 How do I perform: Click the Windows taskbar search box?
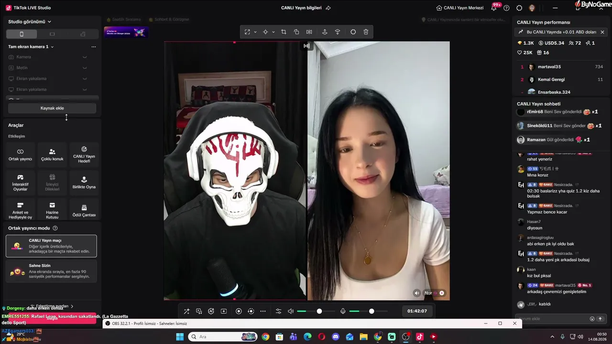click(x=223, y=337)
